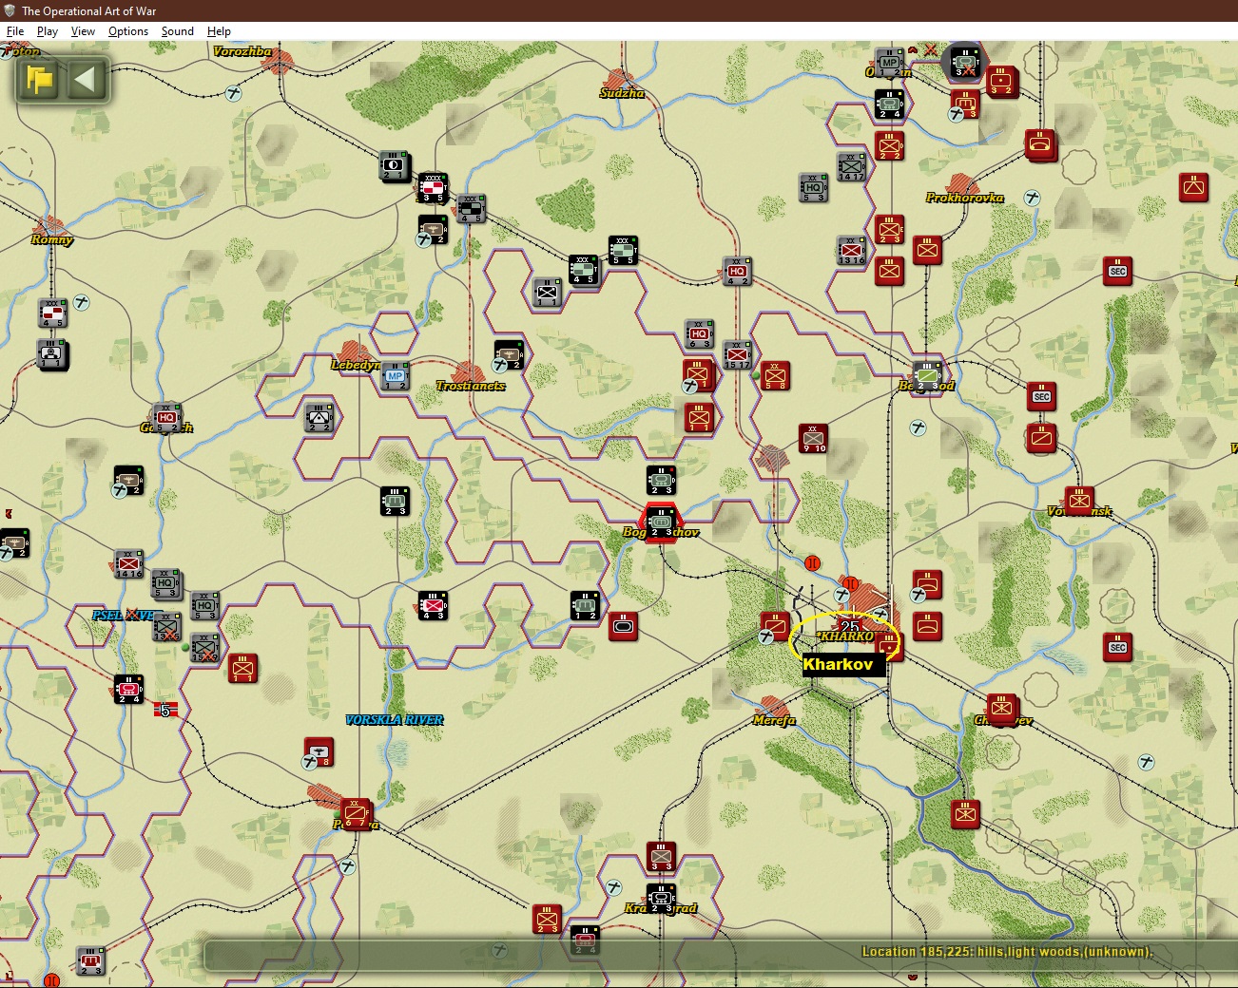The width and height of the screenshot is (1238, 988).
Task: Select the dark red unit marked 3 3 above Krasnograd
Action: point(661,857)
